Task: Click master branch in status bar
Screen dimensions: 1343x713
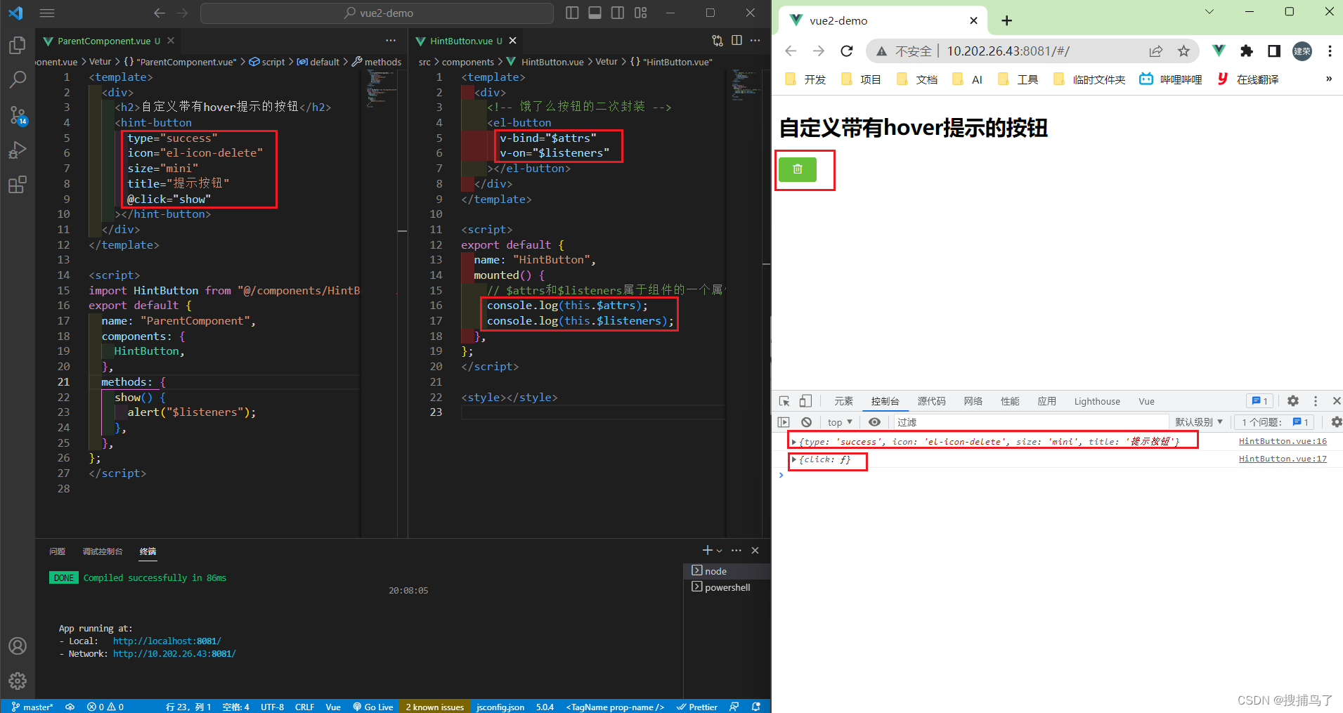Action: pos(32,707)
